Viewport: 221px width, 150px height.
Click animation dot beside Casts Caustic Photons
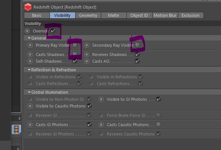101,125
